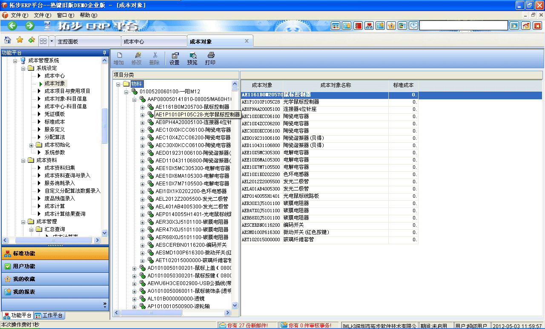Screen dimensions: 545x329
Task: Click the 删除 (Delete) toolbar icon
Action: pyautogui.click(x=155, y=58)
